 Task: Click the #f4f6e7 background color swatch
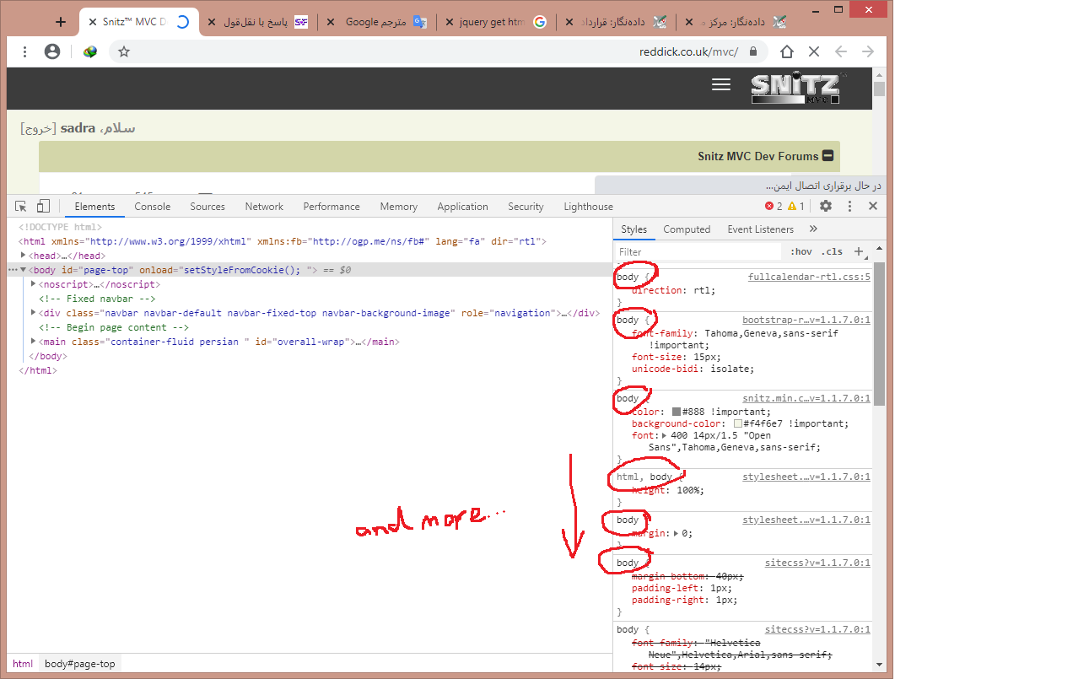[738, 423]
